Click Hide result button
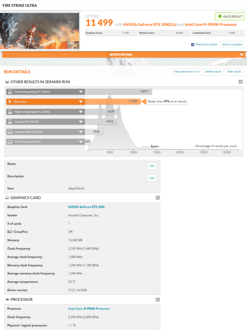The height and width of the screenshot is (330, 247). (234, 72)
